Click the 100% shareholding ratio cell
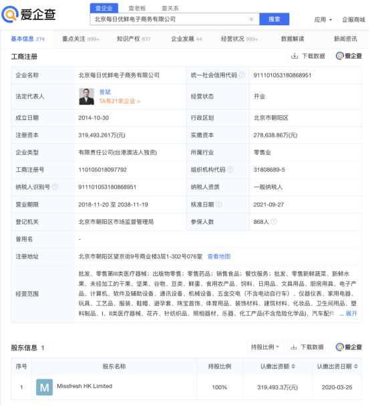 coord(220,387)
